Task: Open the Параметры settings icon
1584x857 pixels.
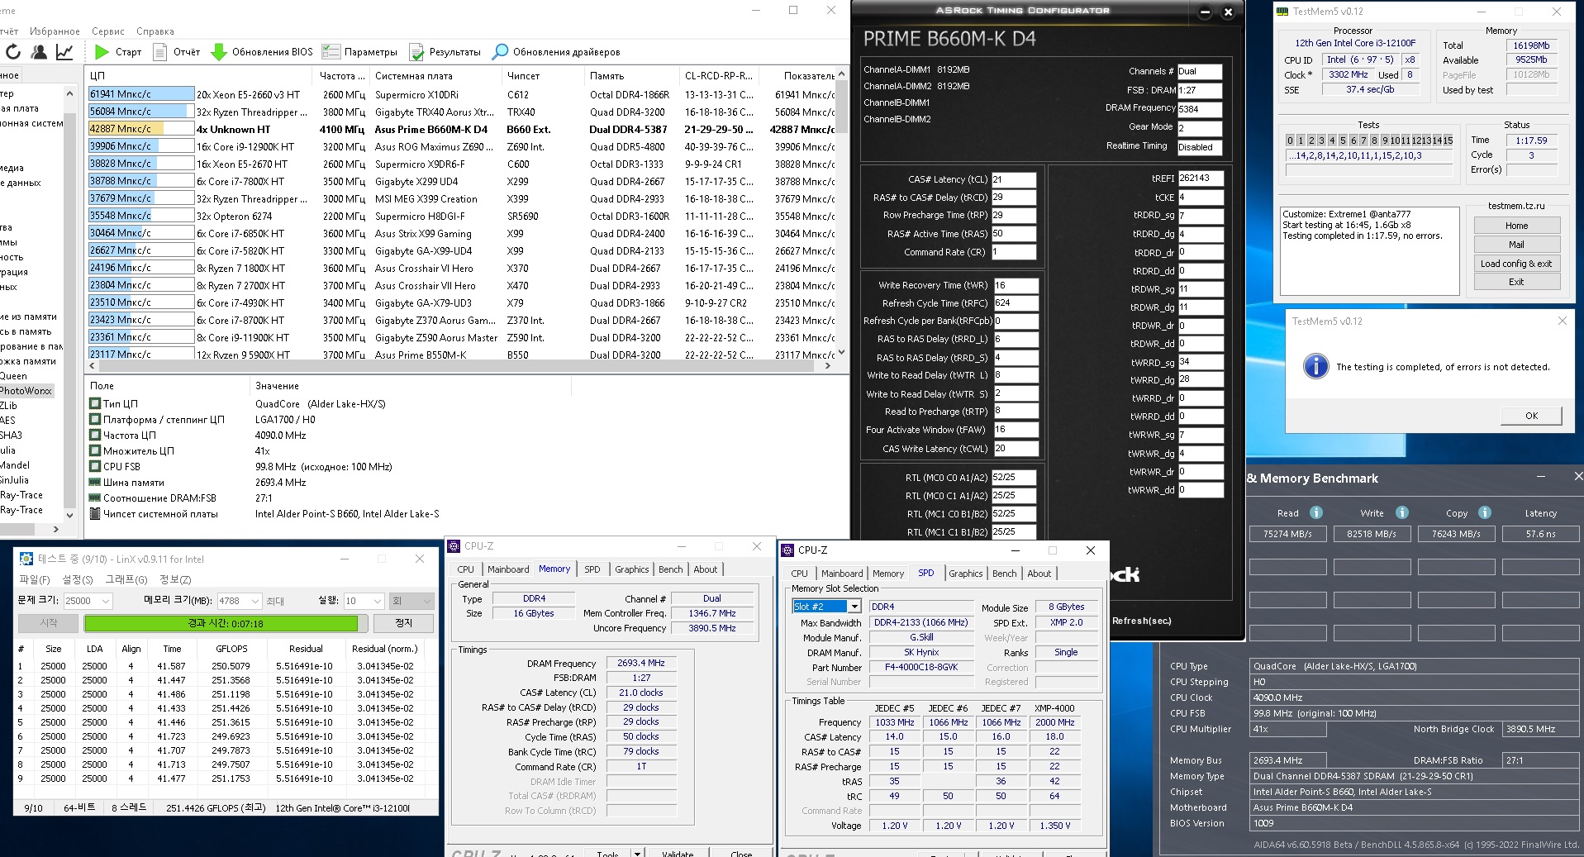Action: tap(331, 52)
